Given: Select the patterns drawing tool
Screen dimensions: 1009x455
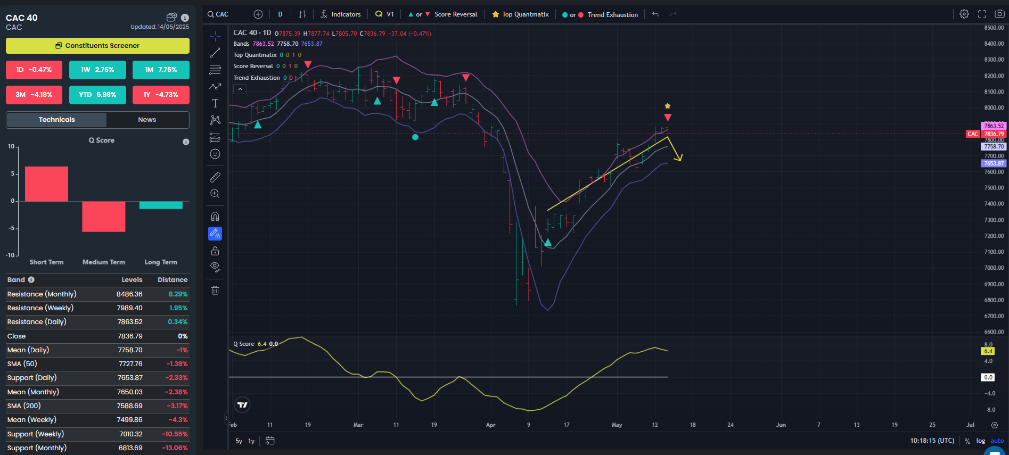Looking at the screenshot, I should pyautogui.click(x=215, y=86).
